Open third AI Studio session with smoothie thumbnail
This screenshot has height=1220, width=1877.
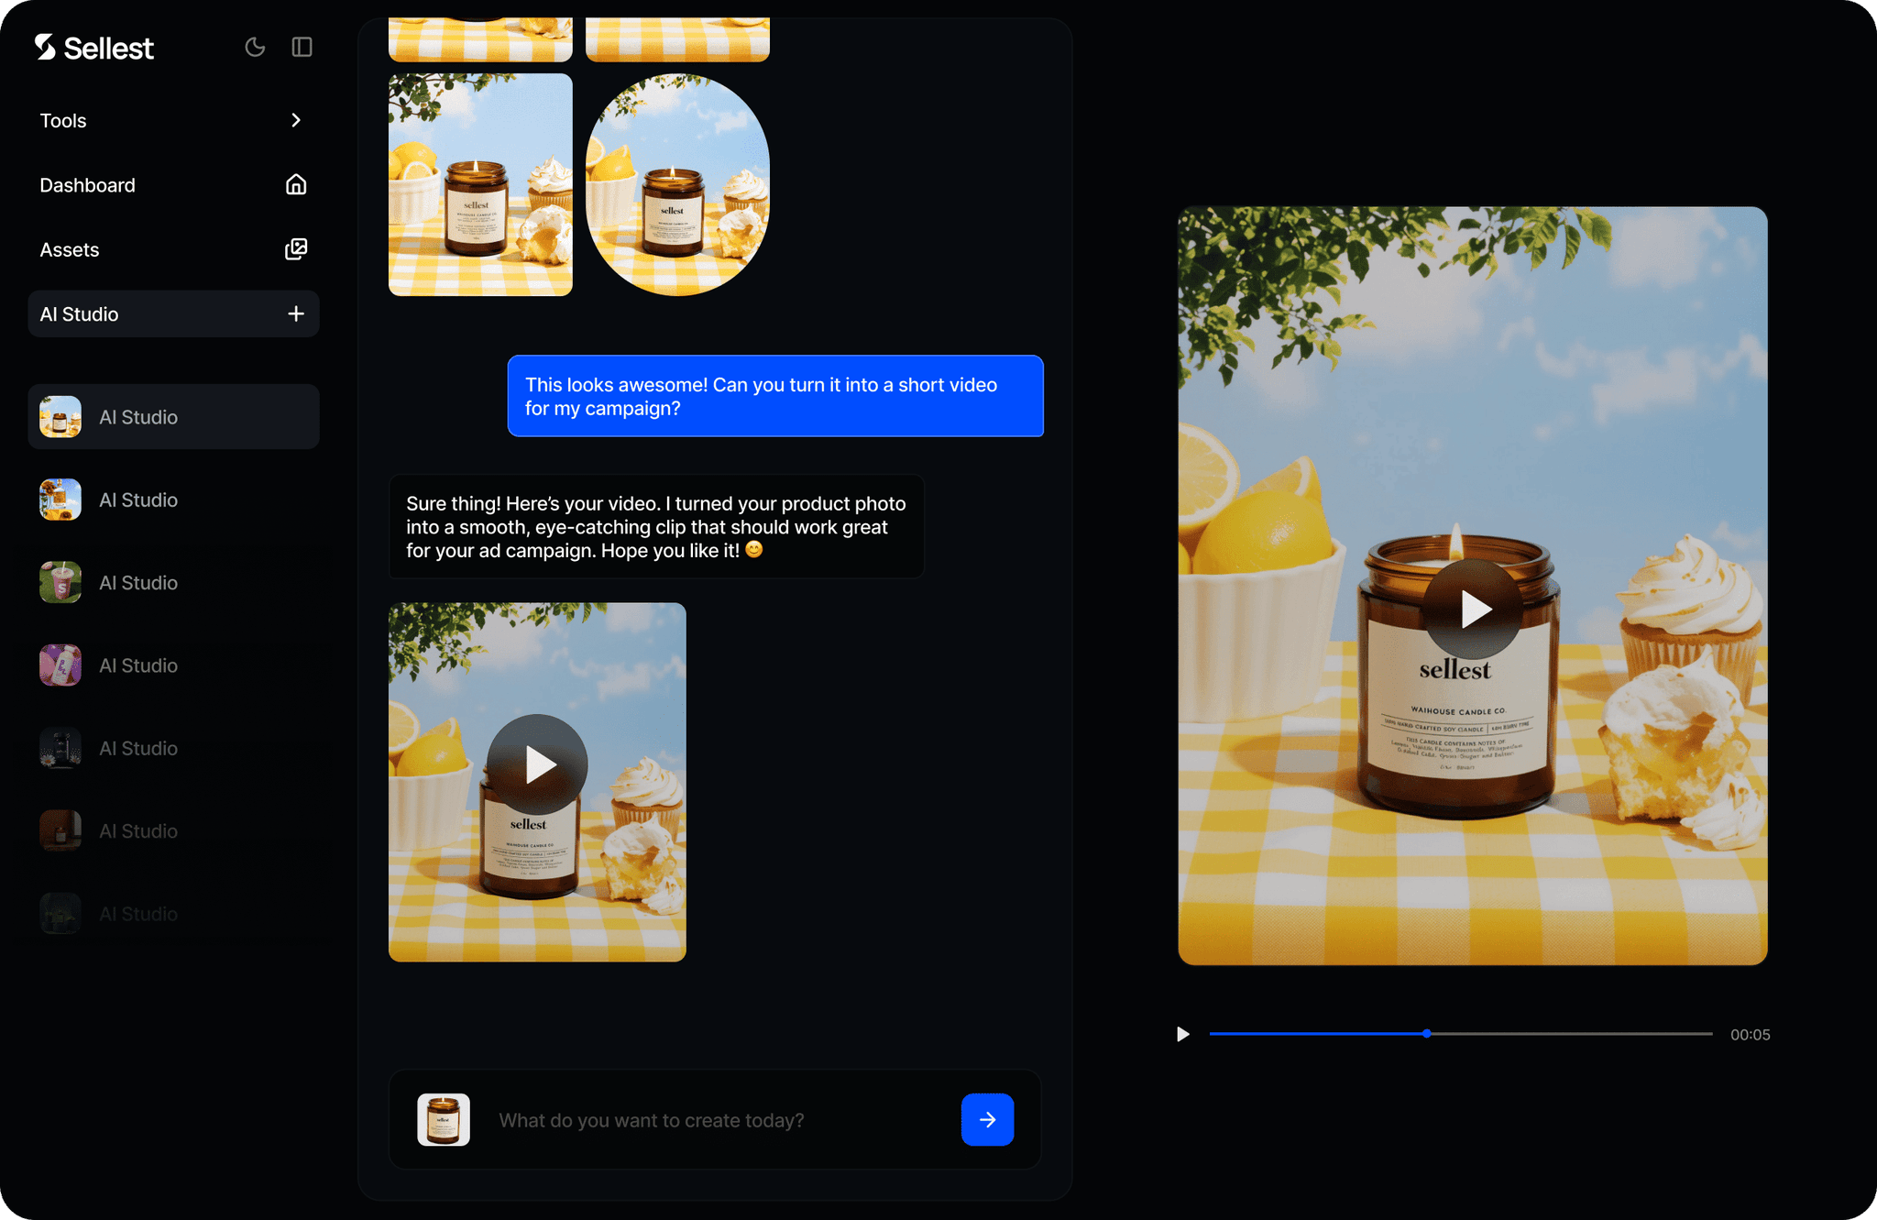click(x=137, y=583)
